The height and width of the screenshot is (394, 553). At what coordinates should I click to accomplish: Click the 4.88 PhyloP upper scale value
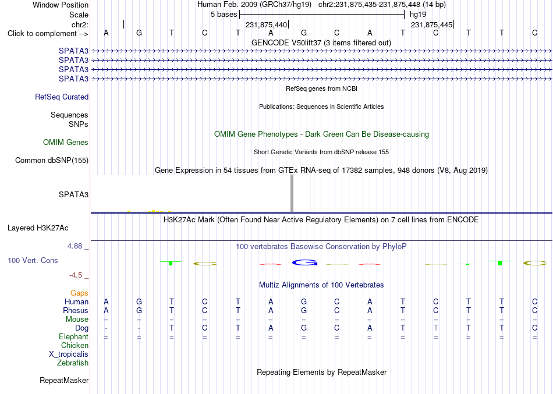tap(75, 246)
